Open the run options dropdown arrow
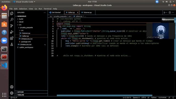This screenshot has height=99, width=176. point(167,13)
